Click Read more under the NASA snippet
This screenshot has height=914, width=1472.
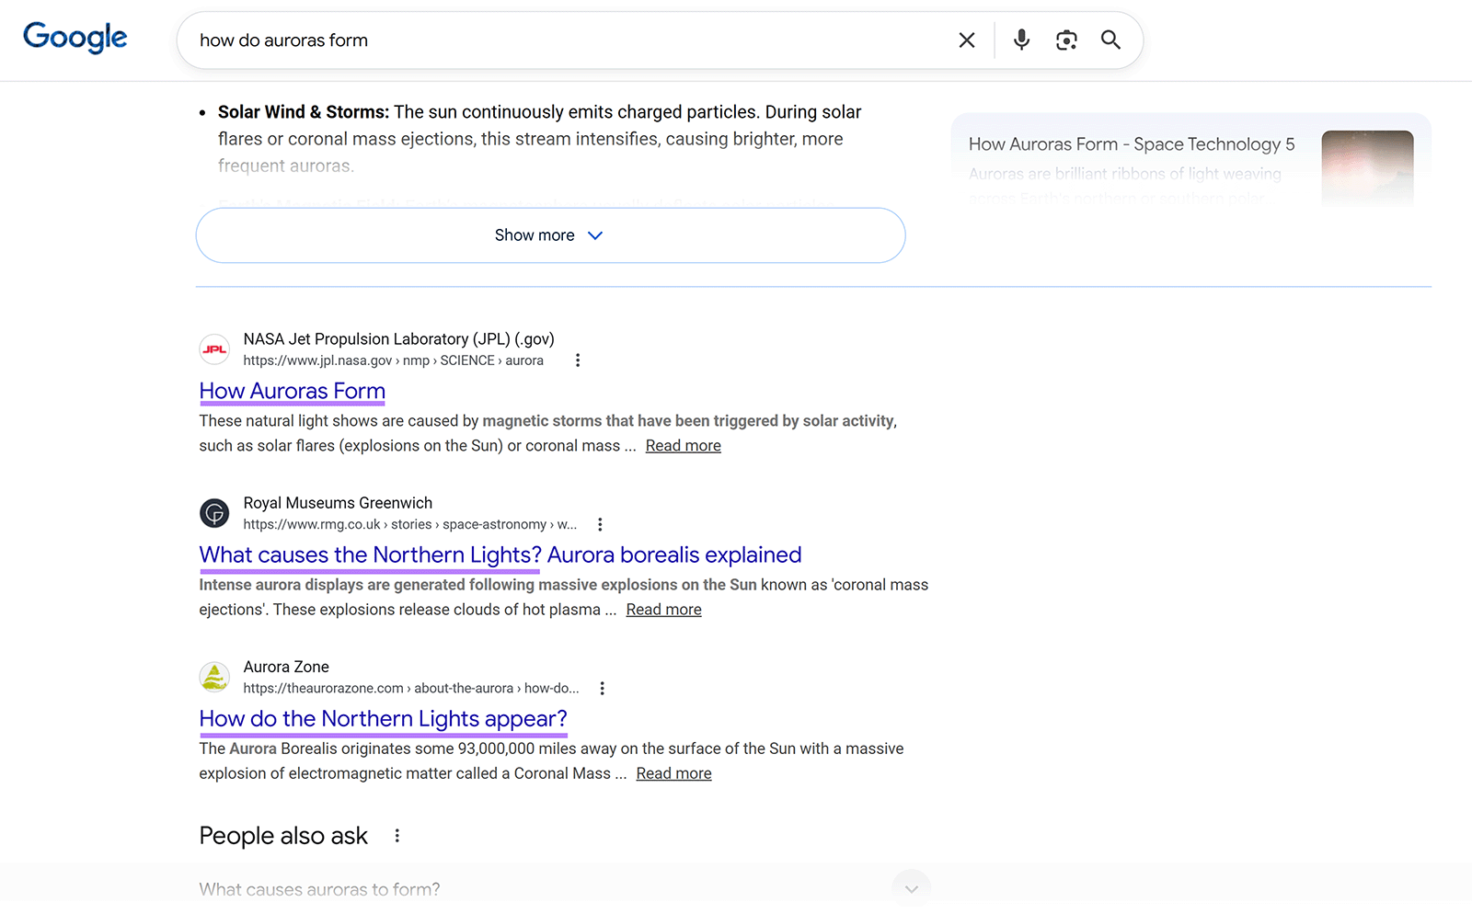coord(683,445)
